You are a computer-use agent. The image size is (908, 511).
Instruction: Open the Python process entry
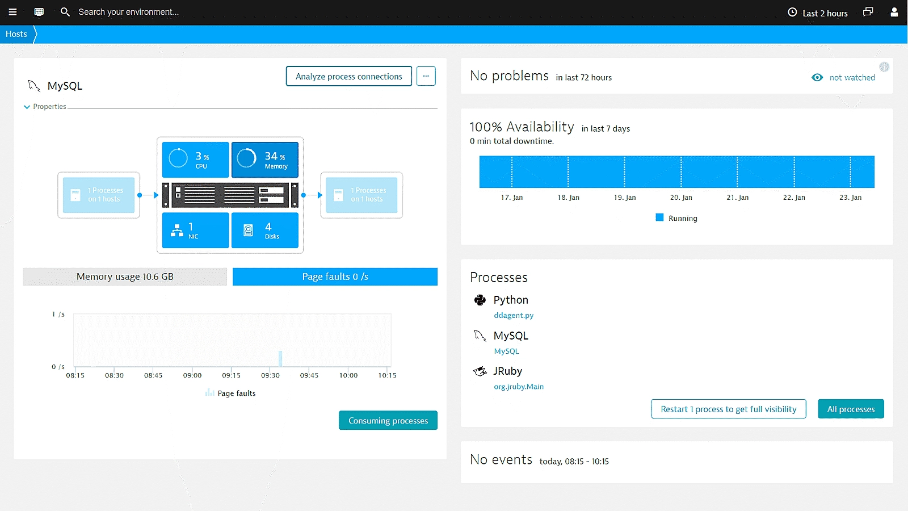point(511,300)
